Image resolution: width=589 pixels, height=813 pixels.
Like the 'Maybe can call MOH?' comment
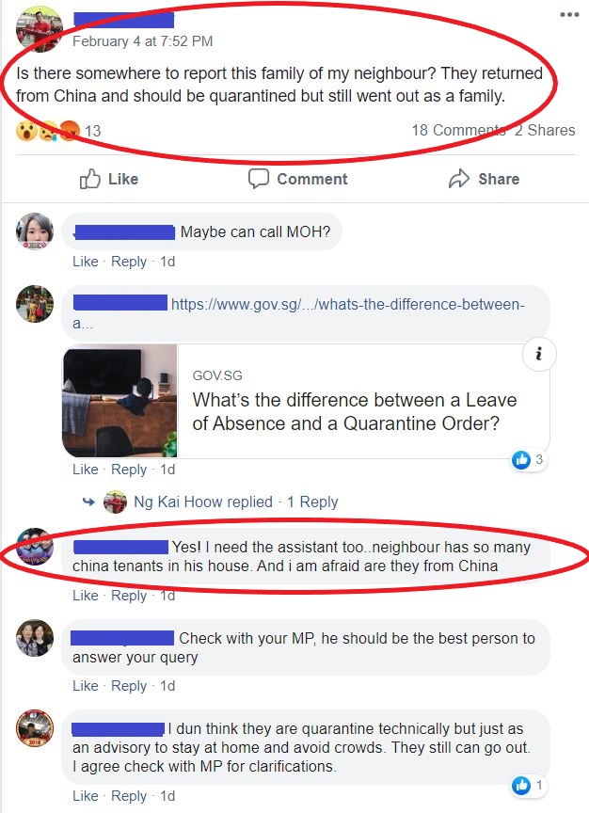click(x=85, y=262)
